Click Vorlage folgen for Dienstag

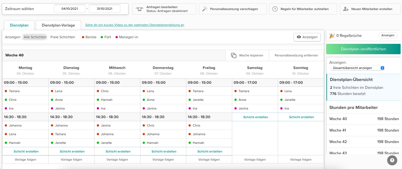click(71, 160)
